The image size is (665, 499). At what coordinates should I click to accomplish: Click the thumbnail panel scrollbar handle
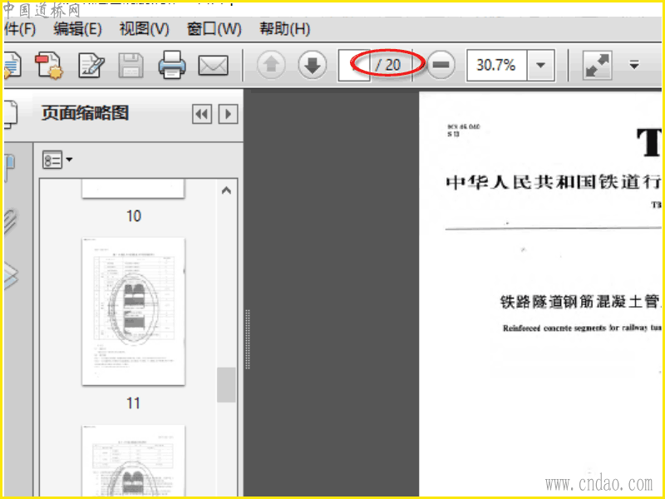coord(226,385)
